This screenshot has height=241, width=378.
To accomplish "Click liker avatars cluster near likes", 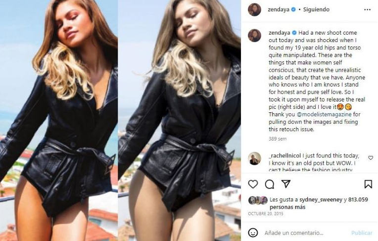I will pos(258,200).
